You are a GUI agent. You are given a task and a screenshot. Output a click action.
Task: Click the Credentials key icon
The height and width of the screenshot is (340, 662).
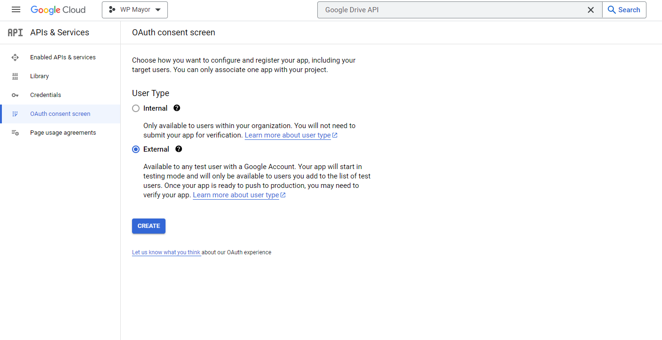tap(15, 95)
